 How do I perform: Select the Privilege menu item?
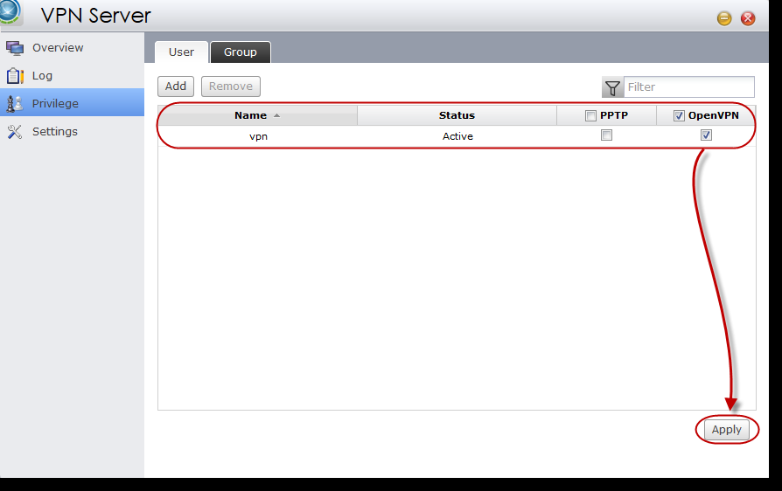[73, 102]
